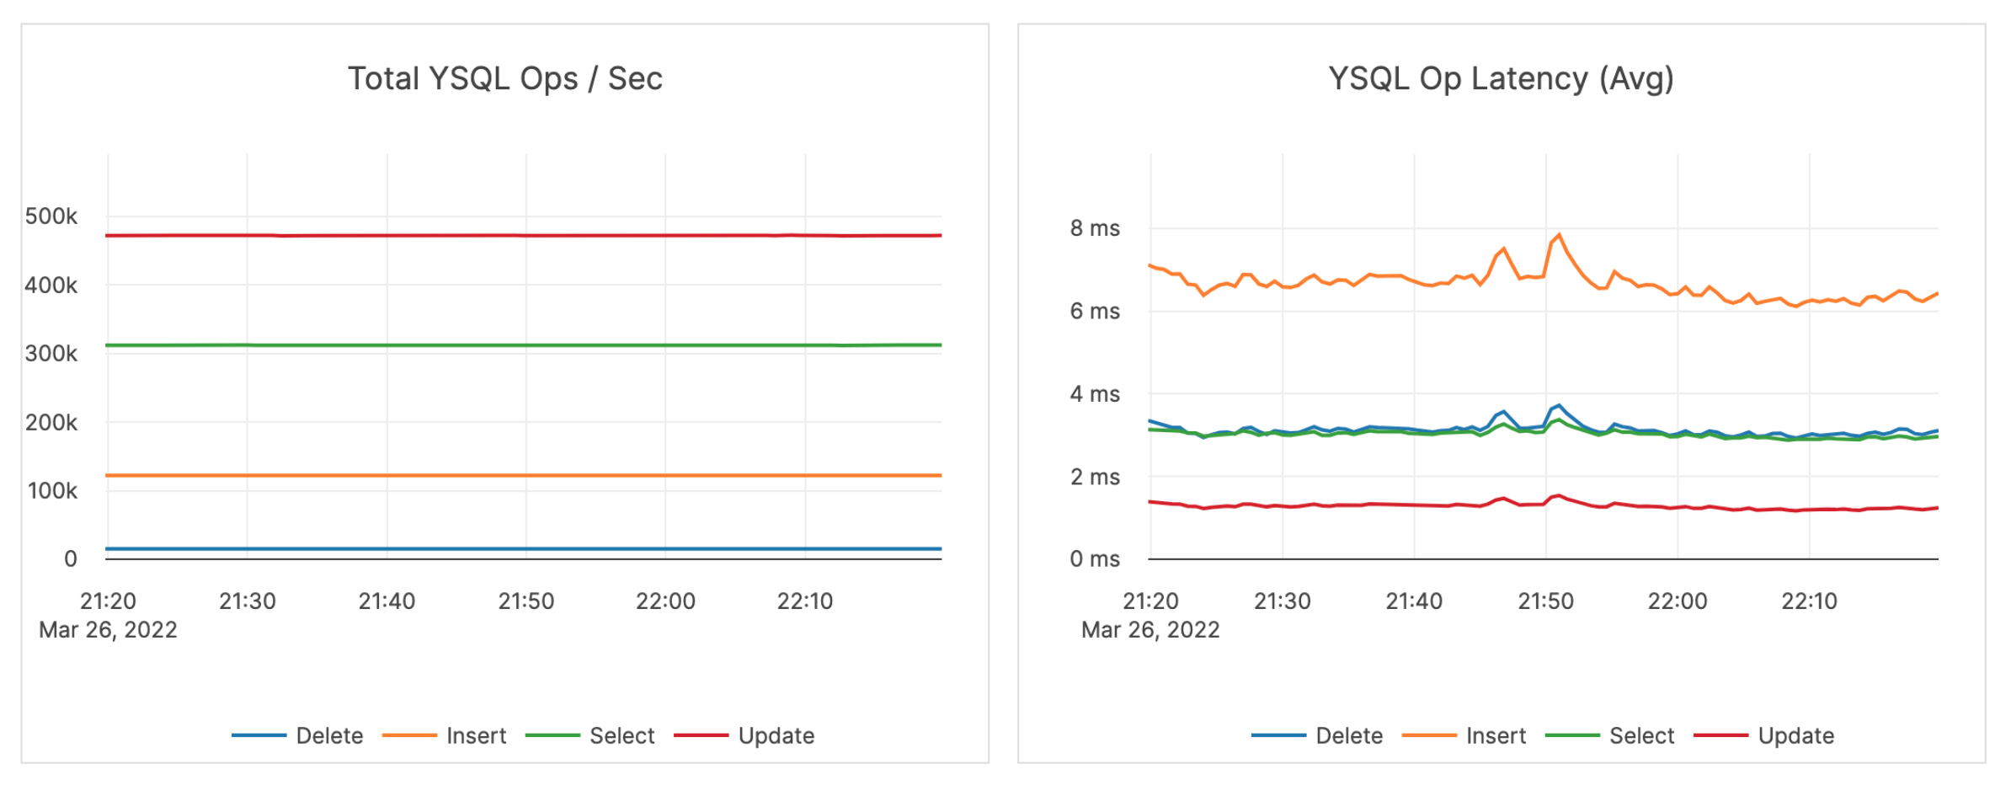
Task: Toggle Update series in Total YSQL Ops legend
Action: click(776, 736)
